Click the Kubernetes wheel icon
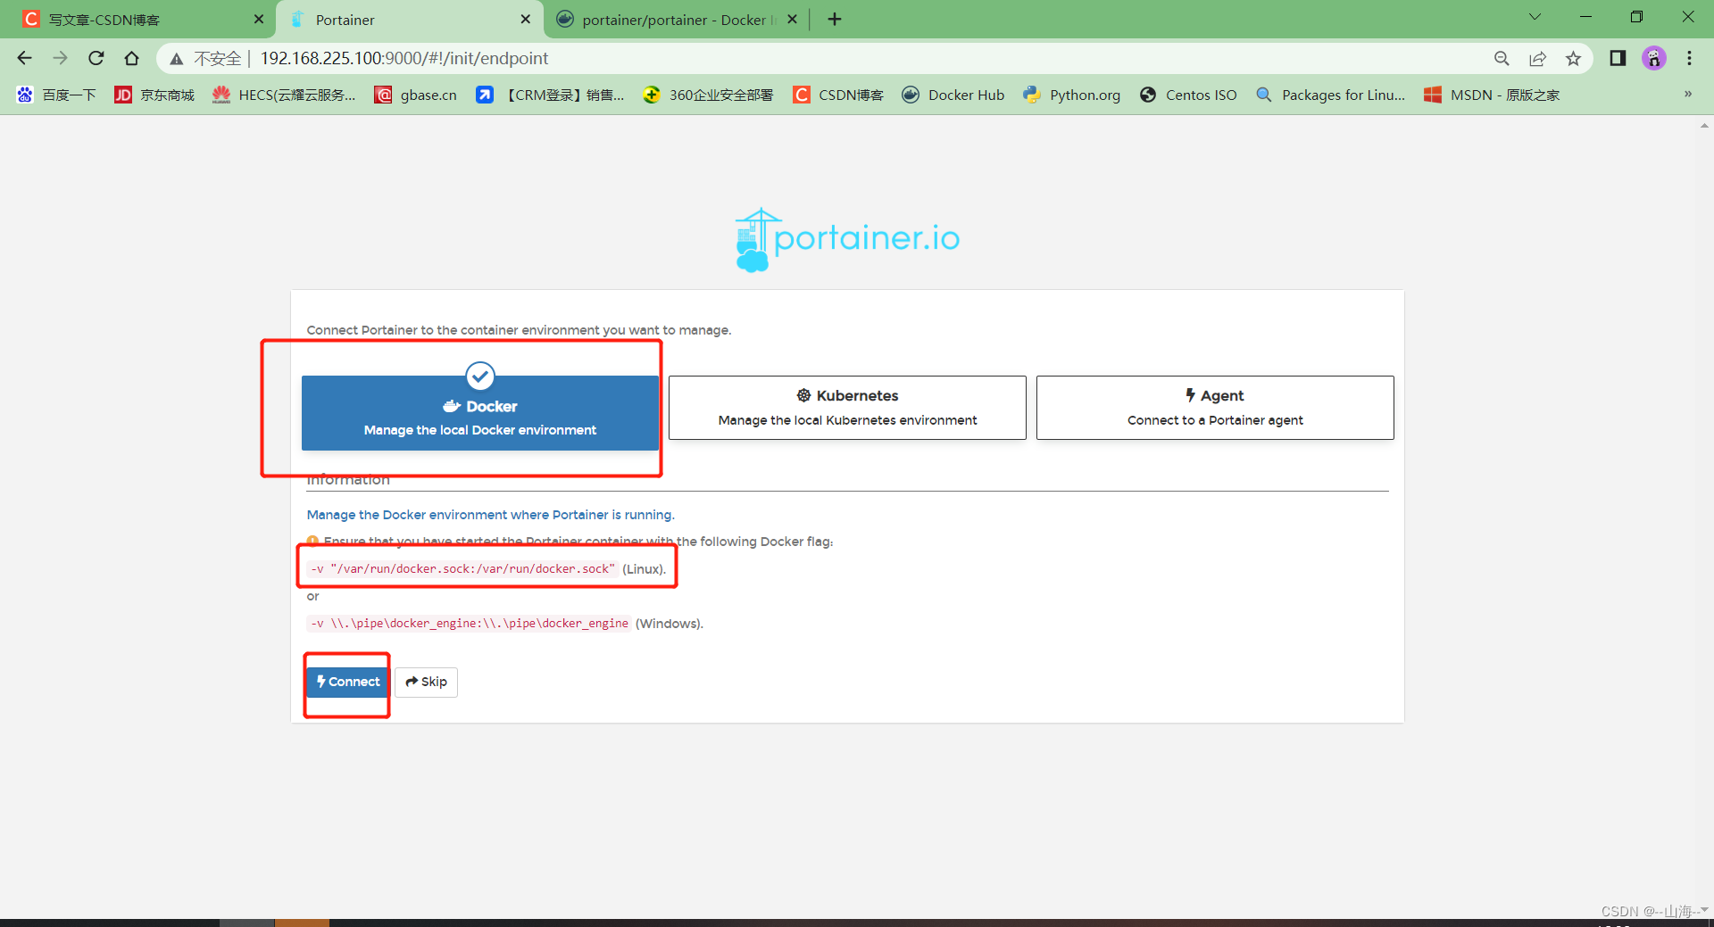Viewport: 1714px width, 927px height. coord(804,395)
